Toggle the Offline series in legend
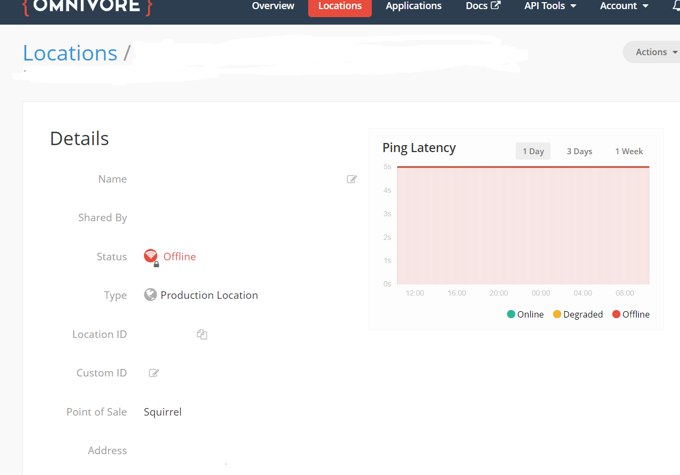The image size is (680, 475). [x=631, y=314]
